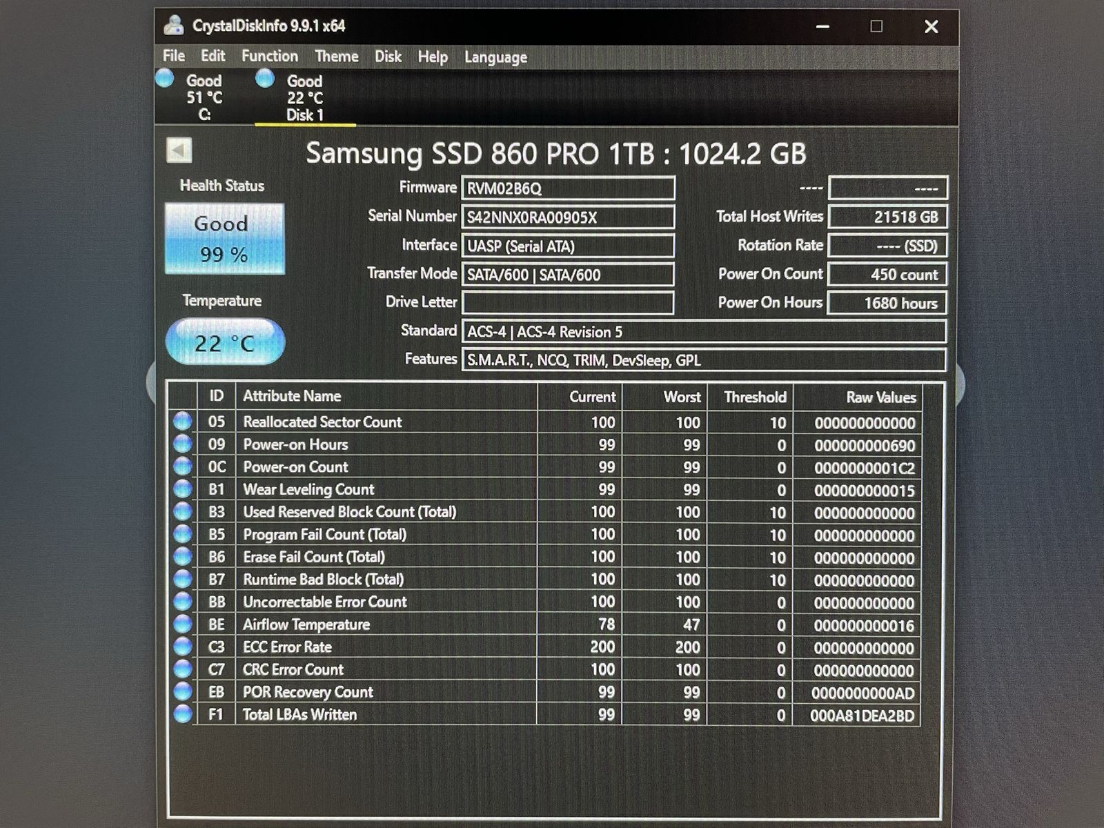Select the Reallocated Sector Count attribute name
This screenshot has width=1104, height=828.
click(322, 422)
